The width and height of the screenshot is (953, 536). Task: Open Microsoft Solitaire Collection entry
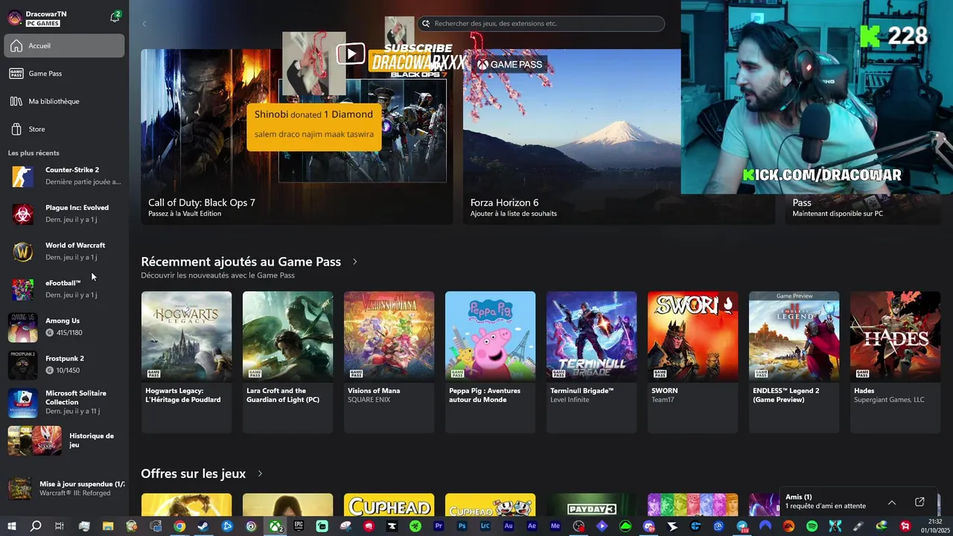pyautogui.click(x=64, y=402)
